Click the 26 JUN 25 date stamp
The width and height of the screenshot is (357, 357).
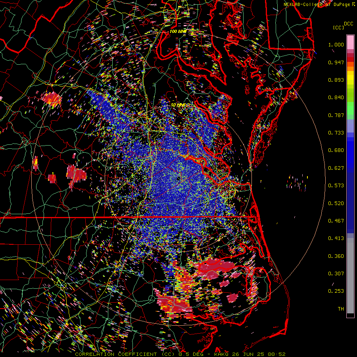click(x=248, y=354)
